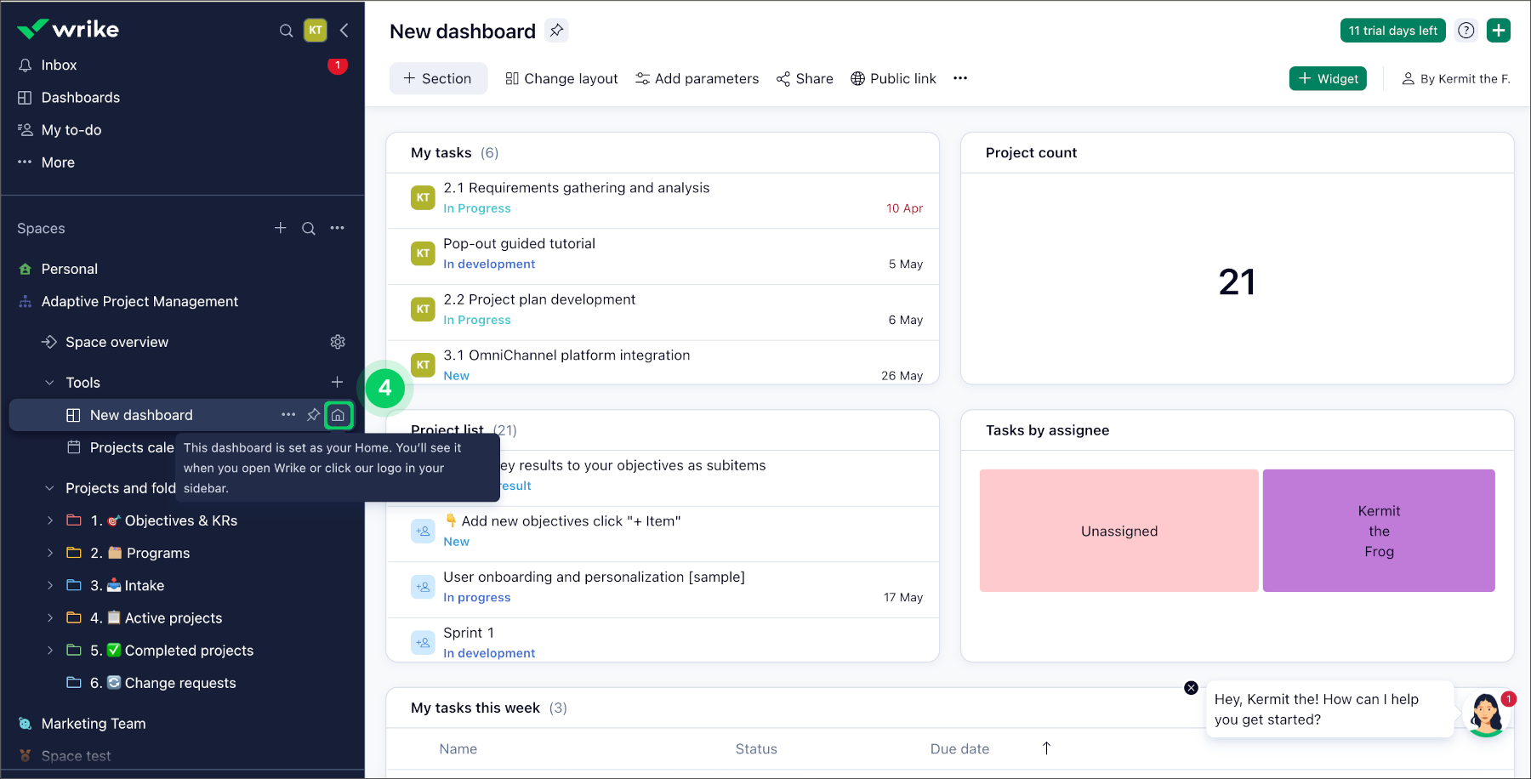Image resolution: width=1531 pixels, height=779 pixels.
Task: Select the My to-do sidebar icon
Action: 25,129
